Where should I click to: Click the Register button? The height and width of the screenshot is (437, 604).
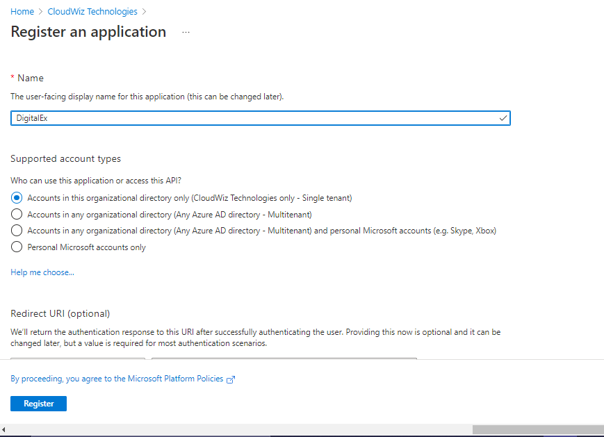pyautogui.click(x=38, y=404)
